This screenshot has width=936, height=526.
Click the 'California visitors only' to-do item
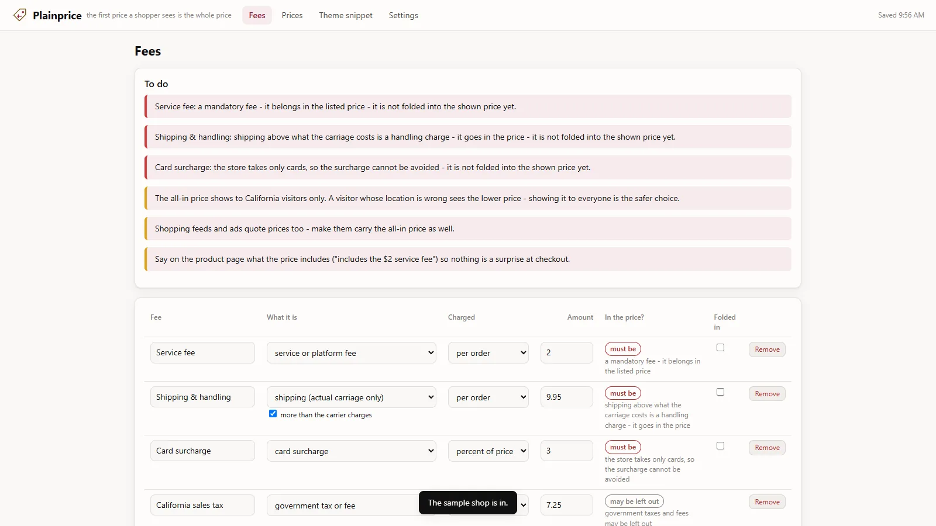click(468, 198)
